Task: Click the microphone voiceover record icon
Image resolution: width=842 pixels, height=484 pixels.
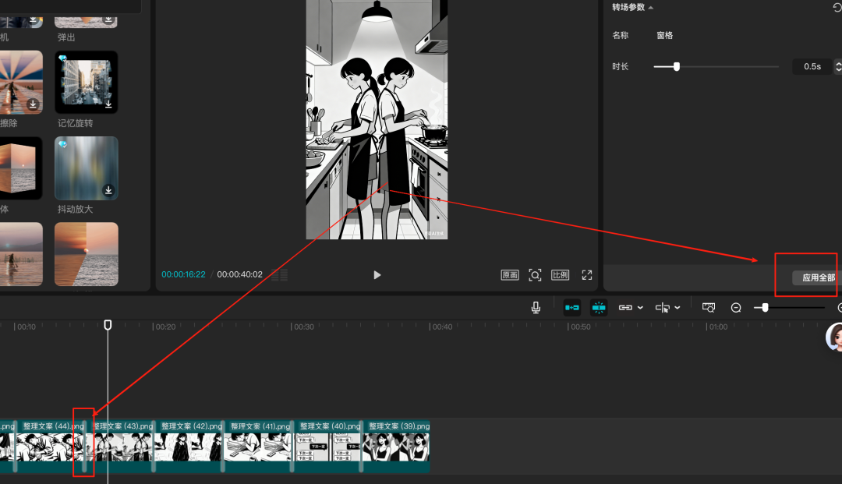Action: (536, 308)
